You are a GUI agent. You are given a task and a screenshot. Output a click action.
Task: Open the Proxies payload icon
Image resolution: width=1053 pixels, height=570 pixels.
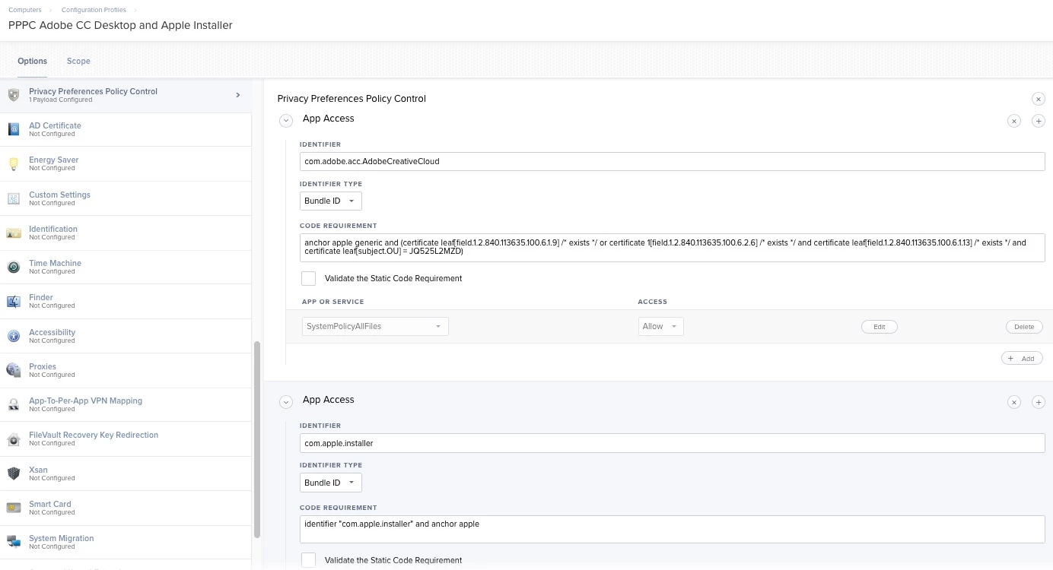point(14,370)
